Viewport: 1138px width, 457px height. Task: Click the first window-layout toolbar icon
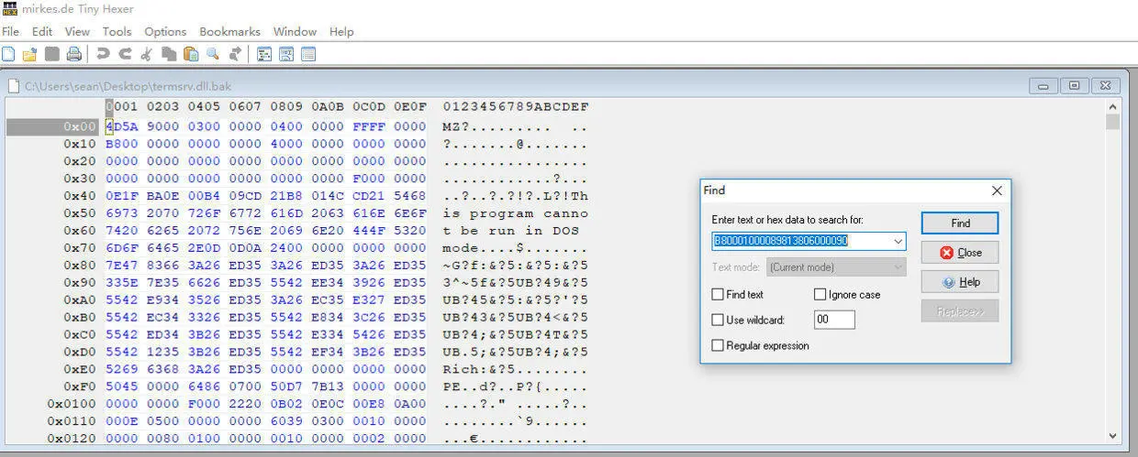(x=264, y=54)
